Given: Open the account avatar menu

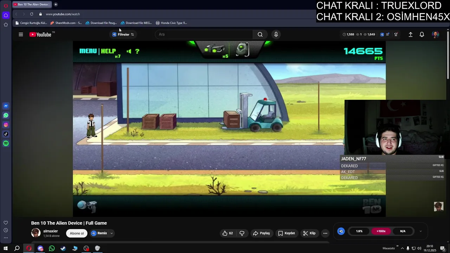Looking at the screenshot, I should tap(436, 34).
